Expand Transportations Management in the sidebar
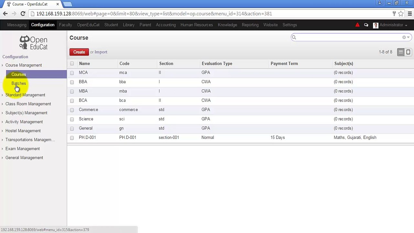The image size is (414, 233). pos(30,140)
